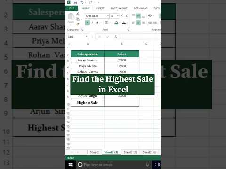Expand the Underline style dropdown arrow

pos(101,23)
